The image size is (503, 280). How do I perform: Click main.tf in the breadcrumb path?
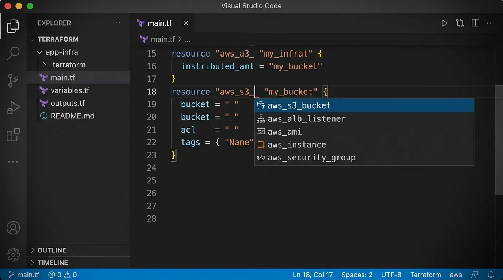tap(163, 39)
